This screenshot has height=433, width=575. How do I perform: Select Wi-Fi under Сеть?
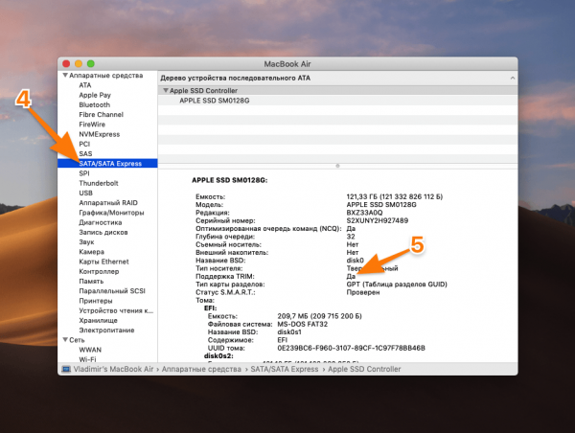coord(87,359)
